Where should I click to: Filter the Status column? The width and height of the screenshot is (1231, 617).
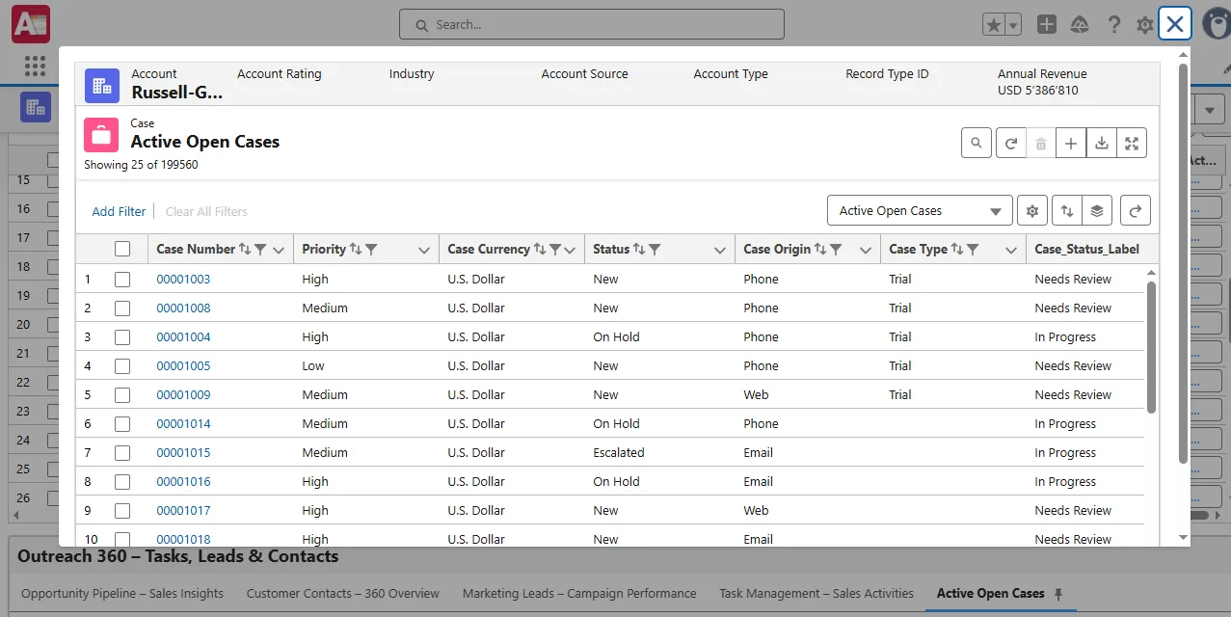pos(655,249)
